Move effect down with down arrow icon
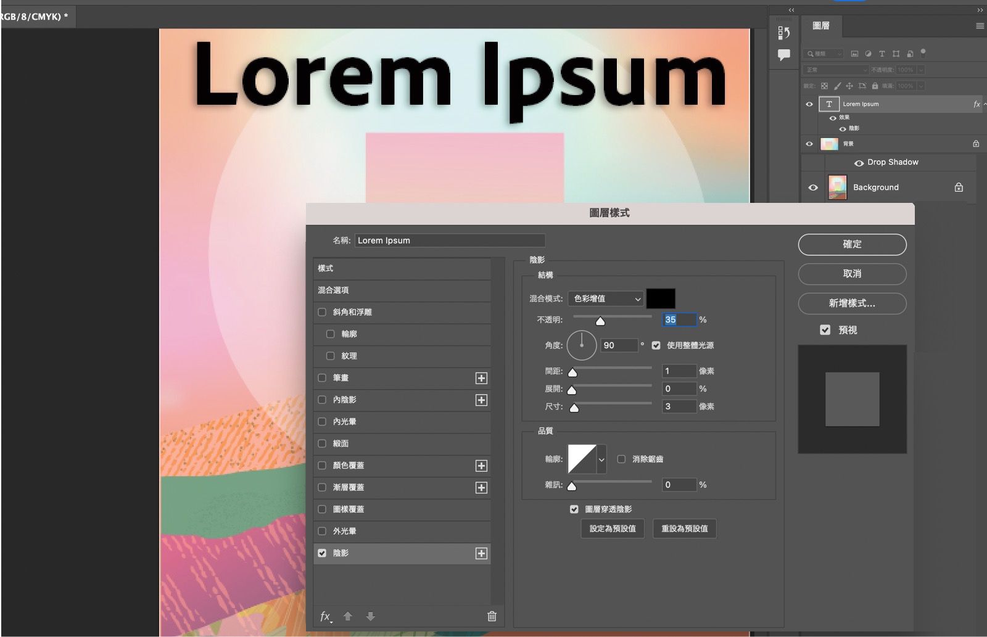The height and width of the screenshot is (637, 987). point(371,616)
